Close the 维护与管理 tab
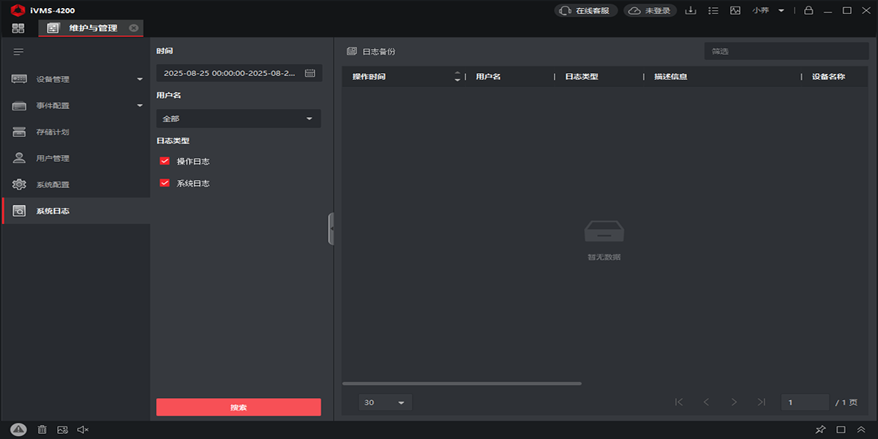 133,28
